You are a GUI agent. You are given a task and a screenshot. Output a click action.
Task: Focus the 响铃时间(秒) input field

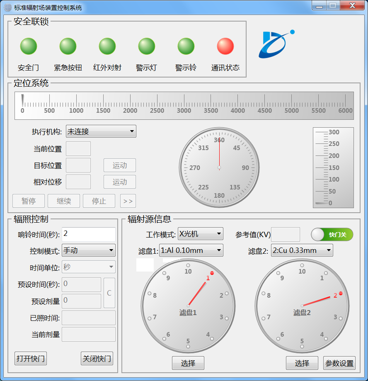[x=89, y=234]
